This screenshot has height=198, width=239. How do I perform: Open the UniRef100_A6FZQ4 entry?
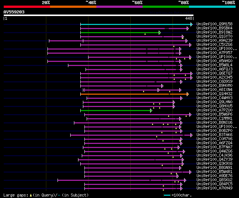[x=214, y=143]
